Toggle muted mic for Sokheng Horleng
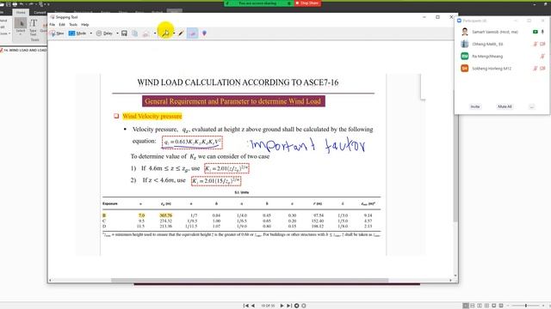 536,69
